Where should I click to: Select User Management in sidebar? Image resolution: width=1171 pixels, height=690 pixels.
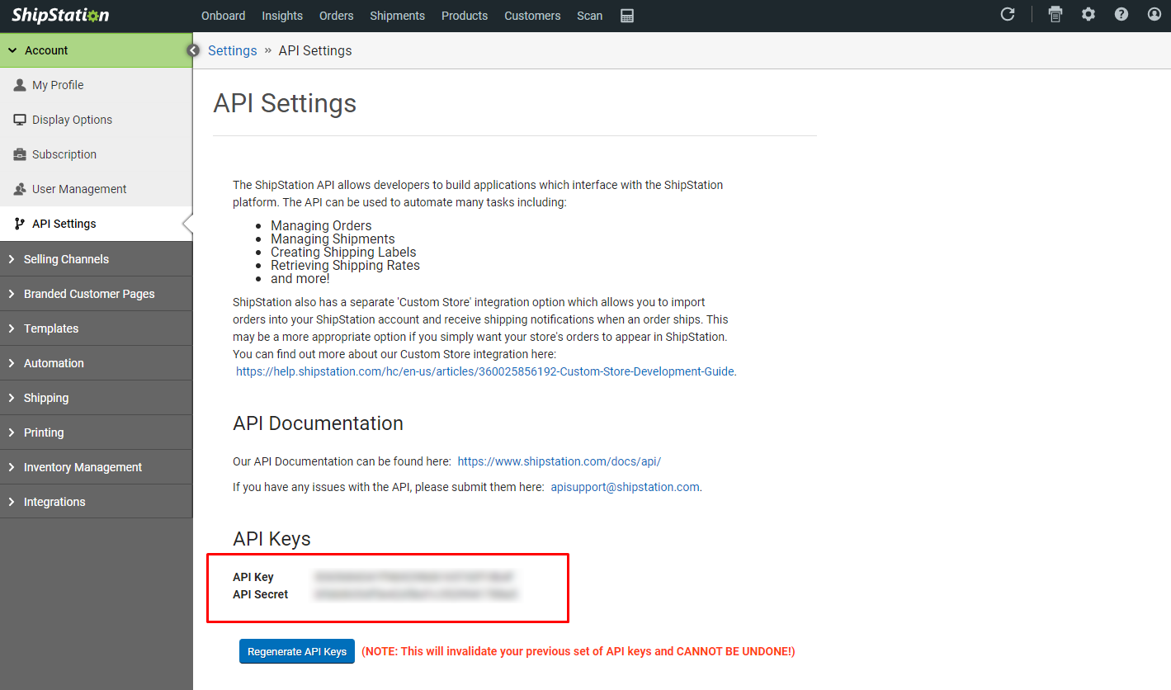pyautogui.click(x=79, y=189)
